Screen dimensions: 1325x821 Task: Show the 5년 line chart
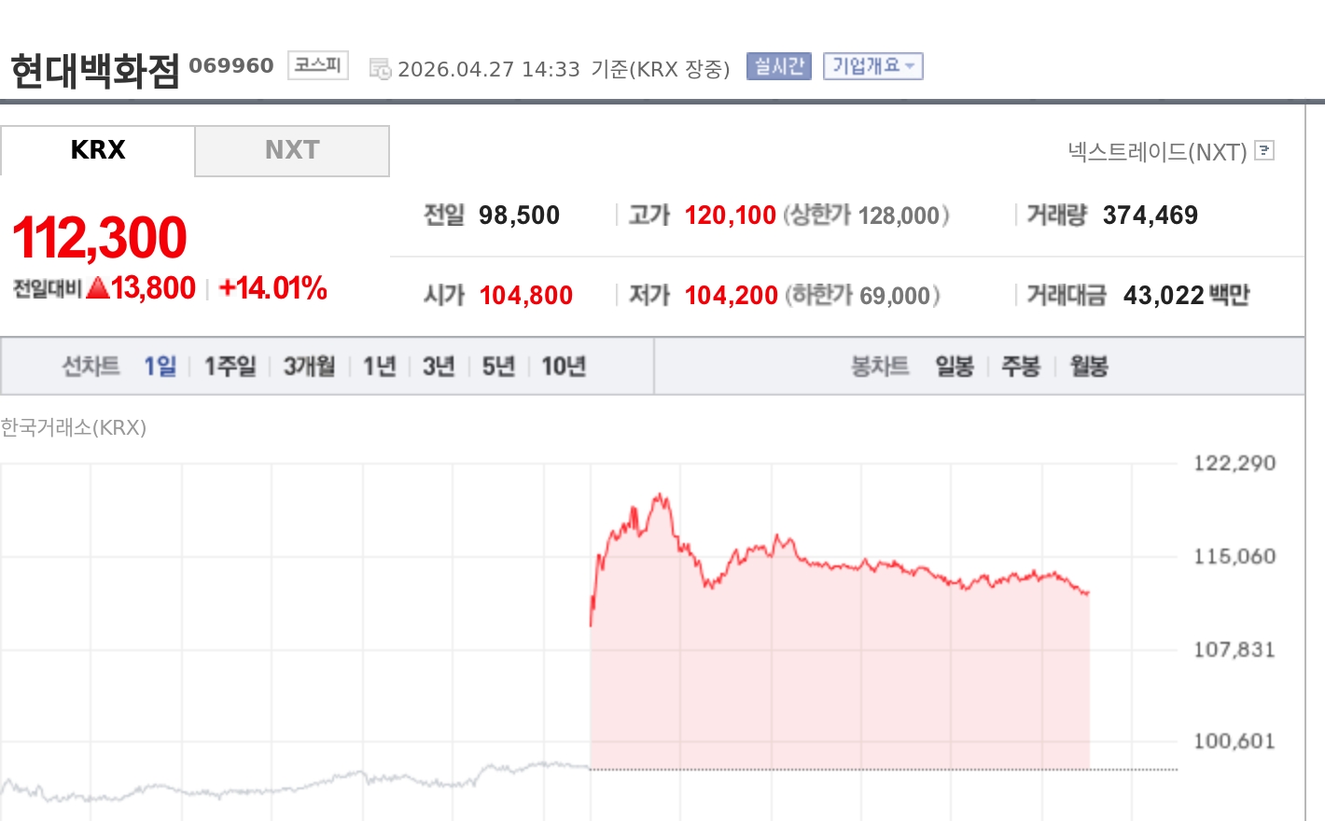pyautogui.click(x=498, y=366)
